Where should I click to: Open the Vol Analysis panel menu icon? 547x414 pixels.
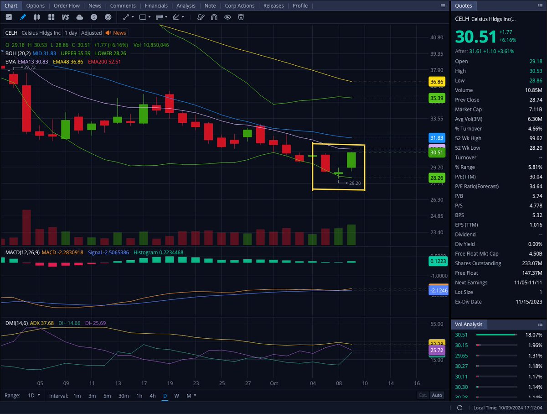point(540,324)
